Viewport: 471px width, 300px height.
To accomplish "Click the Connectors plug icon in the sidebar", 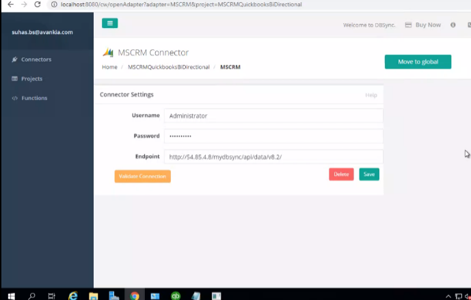I will (x=14, y=59).
